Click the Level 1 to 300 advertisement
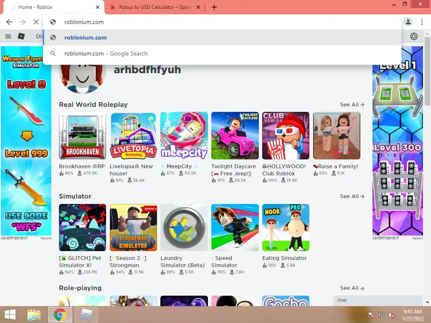Image resolution: width=431 pixels, height=323 pixels. click(397, 141)
